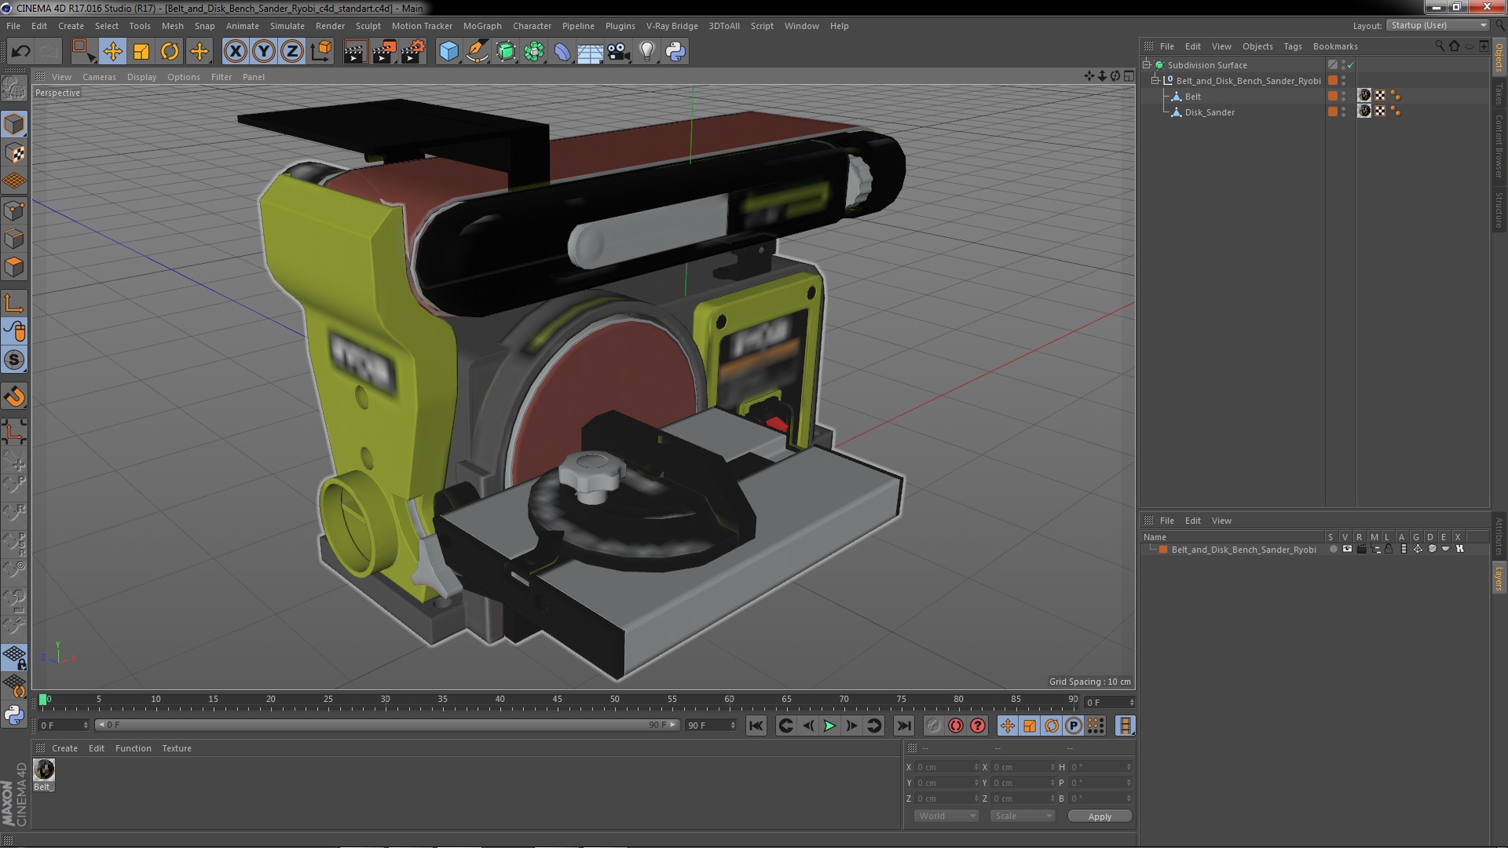Image resolution: width=1508 pixels, height=848 pixels.
Task: Toggle the X-axis lock
Action: [x=235, y=52]
